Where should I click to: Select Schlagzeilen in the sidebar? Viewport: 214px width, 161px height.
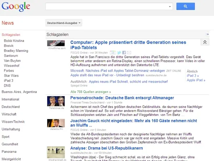pyautogui.click(x=11, y=35)
